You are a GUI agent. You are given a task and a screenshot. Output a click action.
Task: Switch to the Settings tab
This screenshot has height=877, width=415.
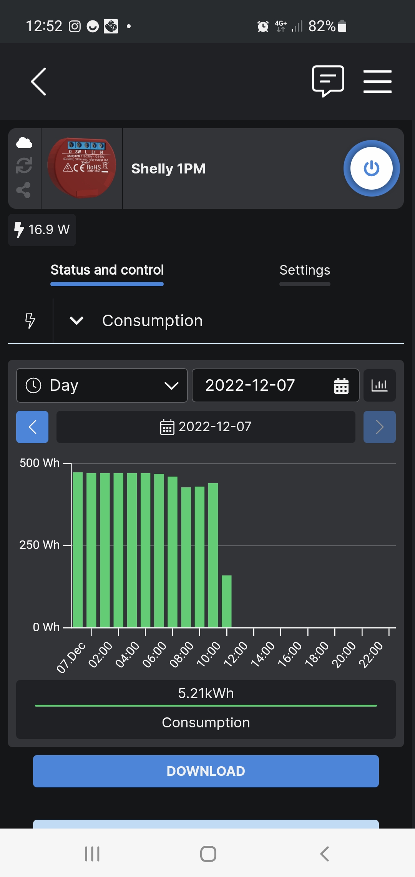305,270
